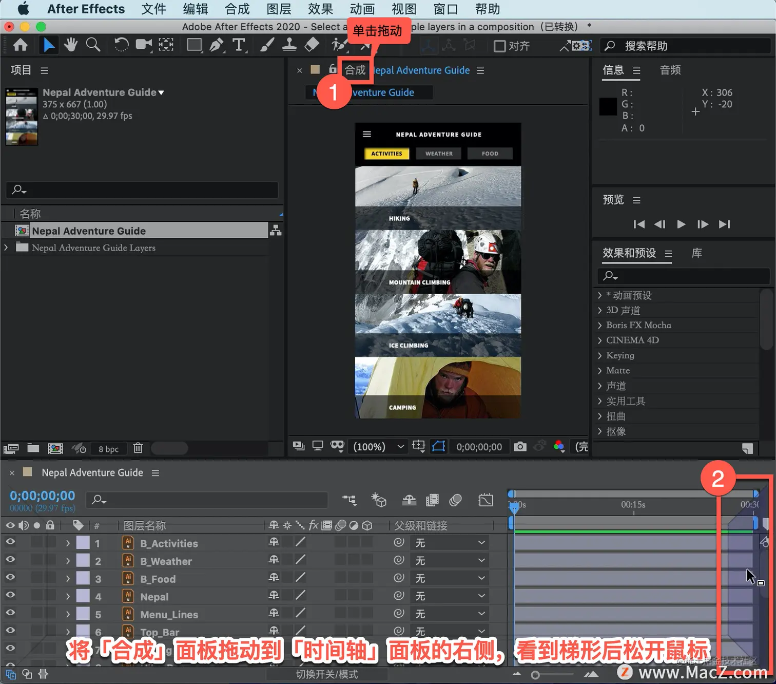Hide the B_Activities layer eye toggle

click(x=10, y=542)
